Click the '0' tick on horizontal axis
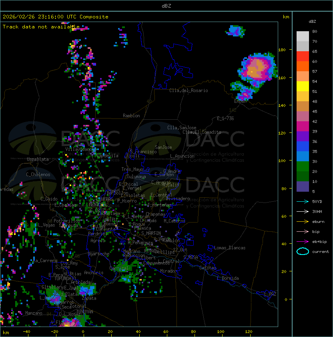333x337 pixels. coord(83,332)
